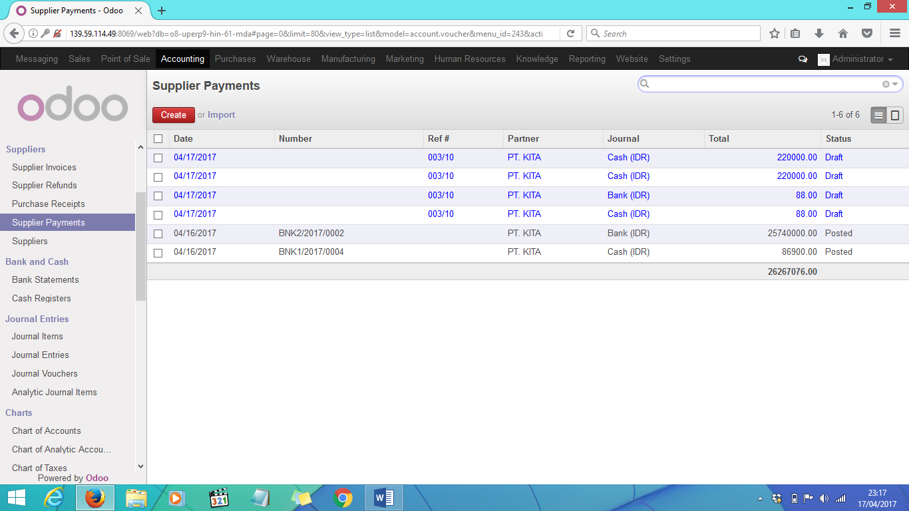The image size is (909, 511).
Task: Open the Import link
Action: tap(222, 114)
